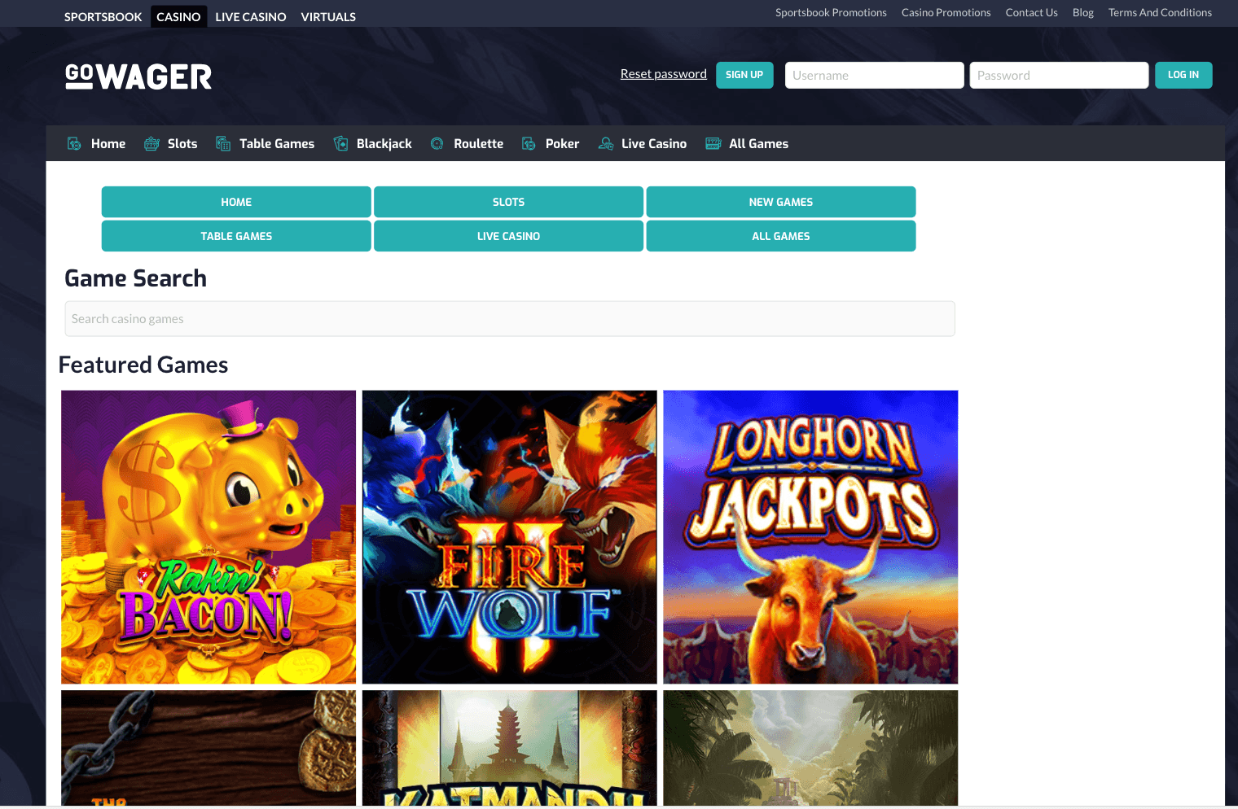Viewport: 1238px width, 809px height.
Task: Visit Casino Promotions
Action: coord(946,12)
